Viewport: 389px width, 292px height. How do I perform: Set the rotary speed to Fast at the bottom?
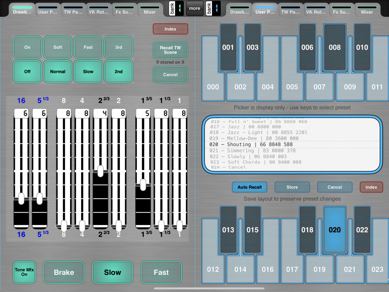161,272
